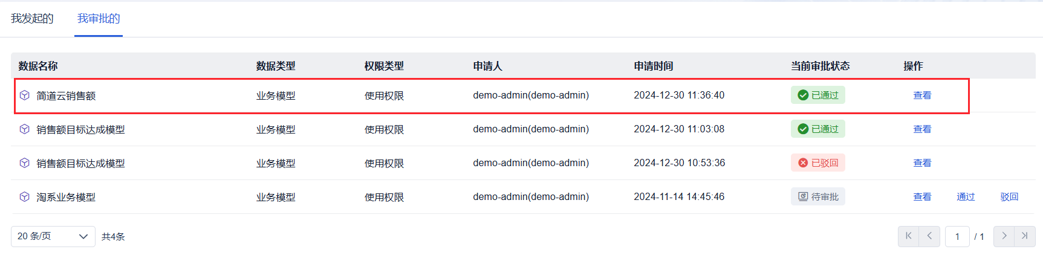Click 查看 for the 已驳回 request
This screenshot has width=1043, height=258.
(922, 163)
